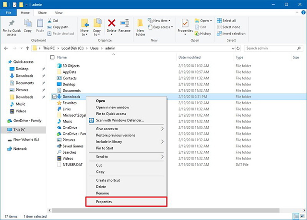Select Scan with Windows Defender

click(127, 120)
